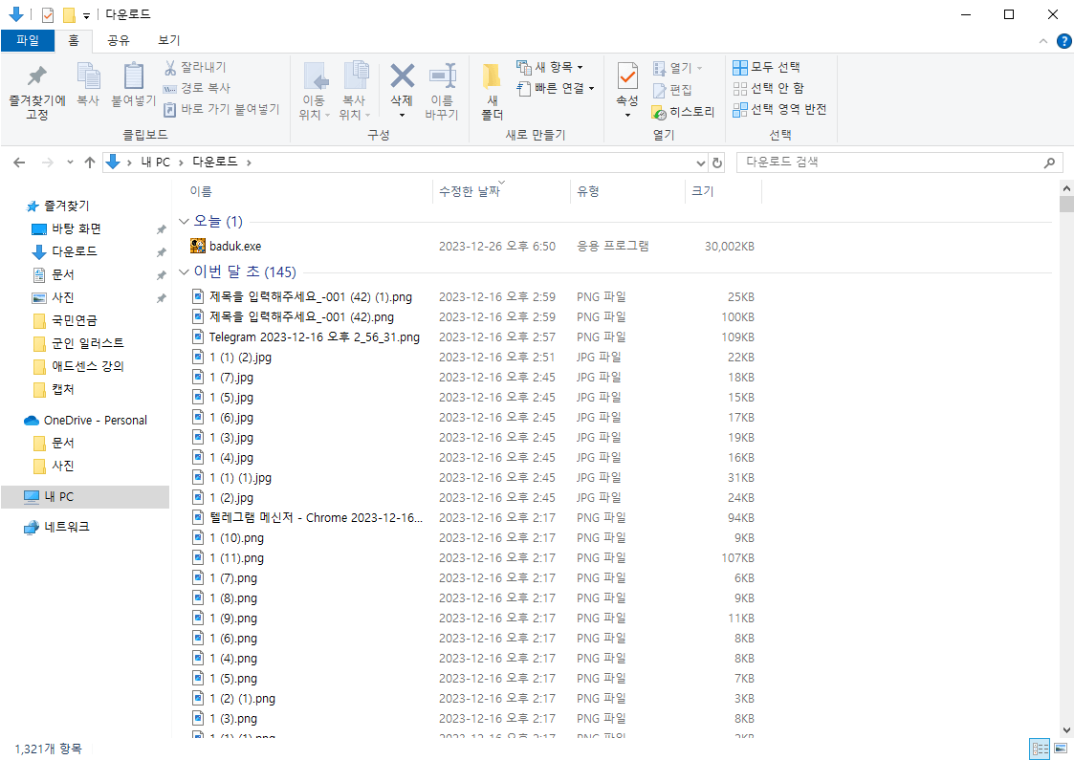This screenshot has width=1074, height=760.
Task: Open address bar history dropdown arrow
Action: pyautogui.click(x=701, y=163)
